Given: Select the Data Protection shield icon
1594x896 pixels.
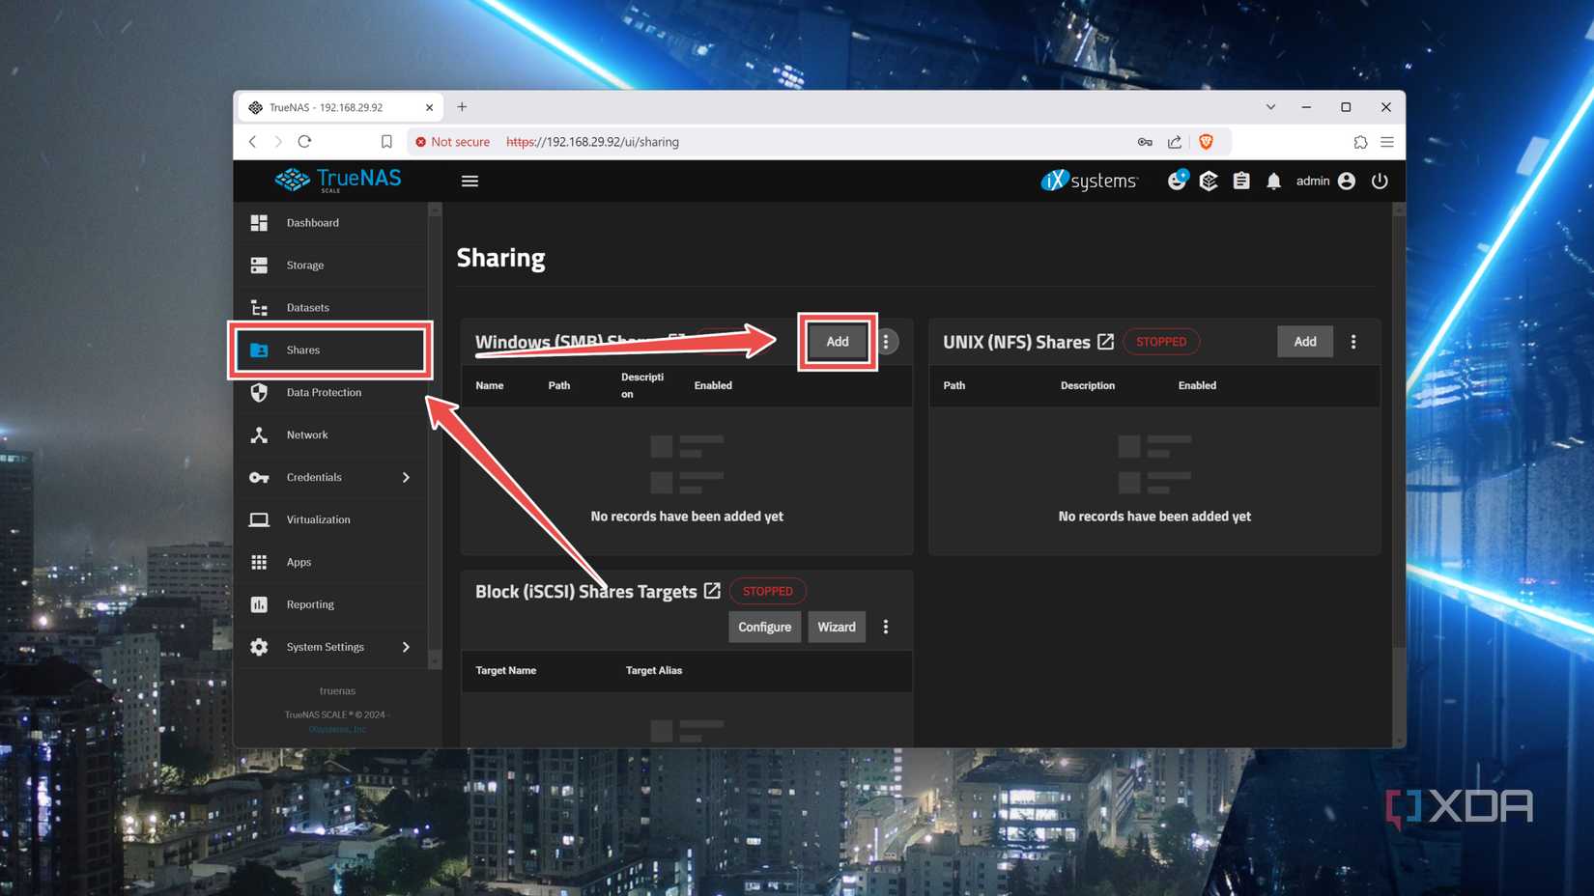Looking at the screenshot, I should tap(259, 392).
